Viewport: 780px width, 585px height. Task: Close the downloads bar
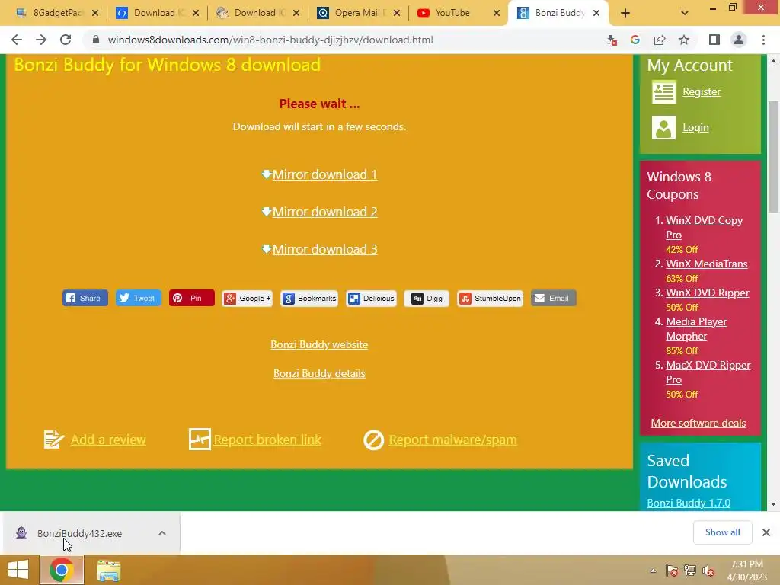(766, 532)
